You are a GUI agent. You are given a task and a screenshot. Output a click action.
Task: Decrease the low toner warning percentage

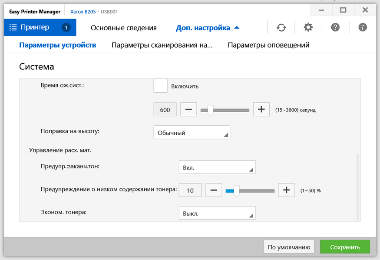coord(214,190)
